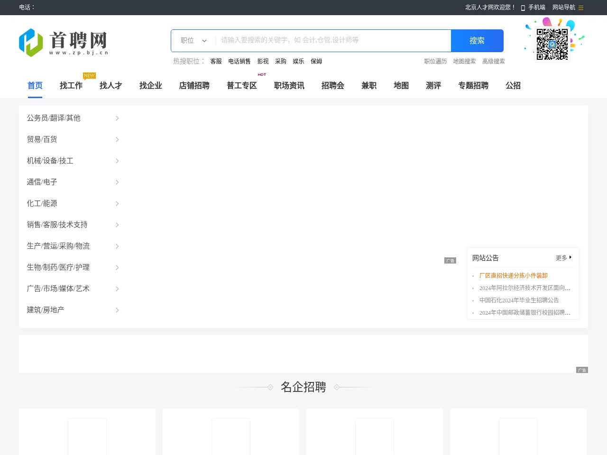Open the 找人才 nav tab
This screenshot has width=607, height=455.
(x=111, y=86)
